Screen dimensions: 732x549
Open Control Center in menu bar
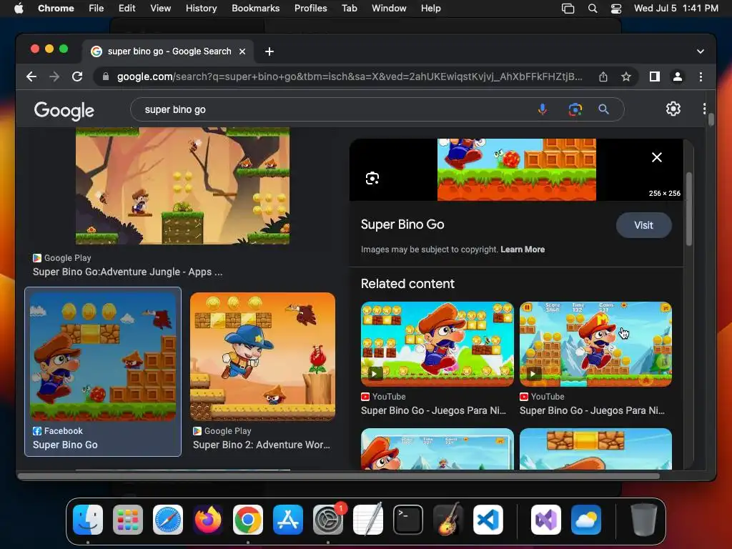615,9
